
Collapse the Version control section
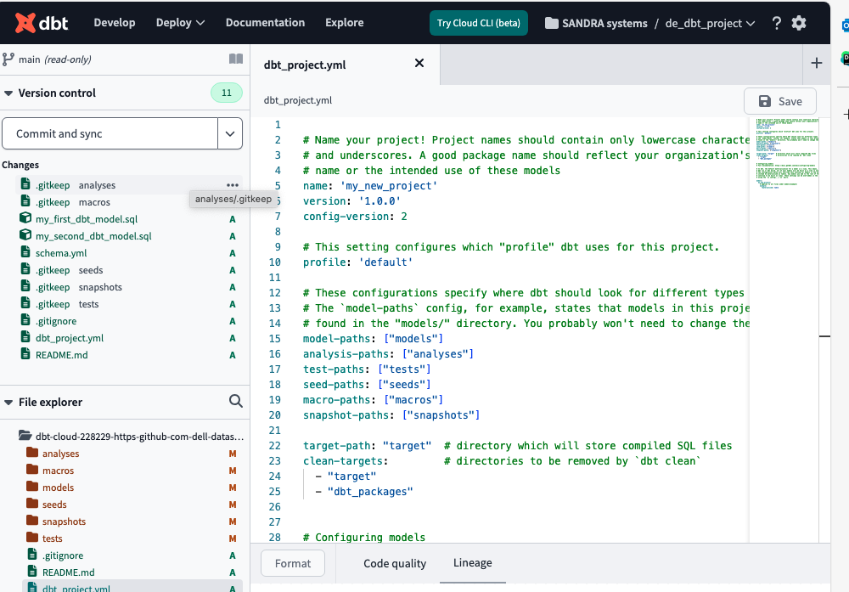[8, 93]
